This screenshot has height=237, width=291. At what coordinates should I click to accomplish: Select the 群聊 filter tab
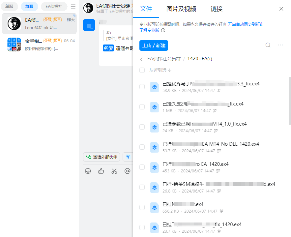pyautogui.click(x=29, y=7)
